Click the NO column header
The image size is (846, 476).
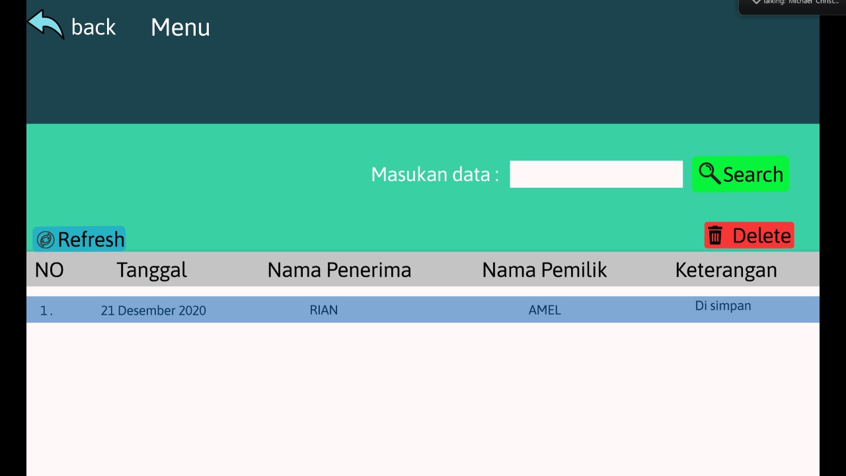pyautogui.click(x=48, y=270)
